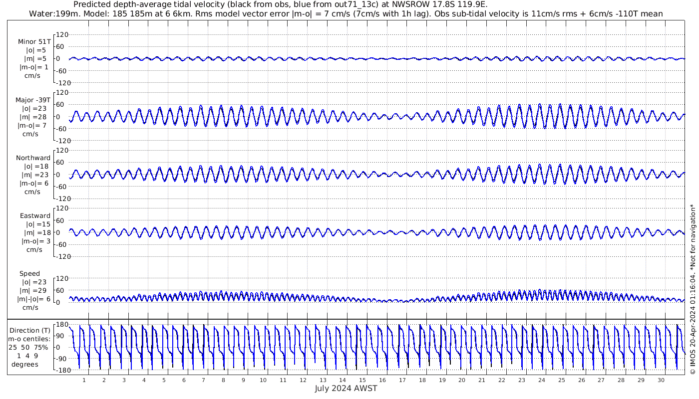Click the "Direction (T)" panel label
The height and width of the screenshot is (399, 699).
point(30,330)
